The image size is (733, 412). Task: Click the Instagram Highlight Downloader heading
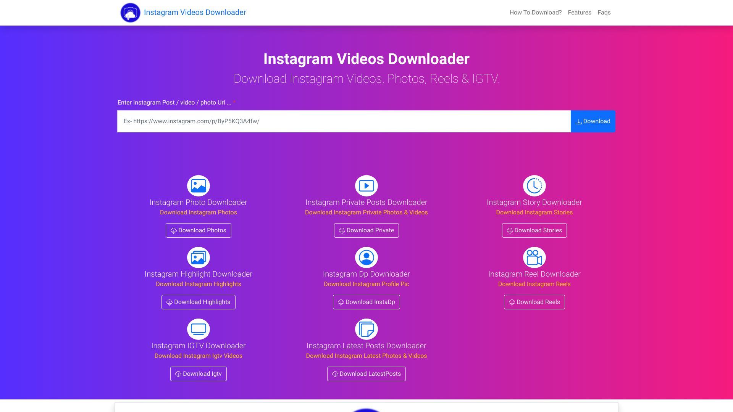click(199, 274)
